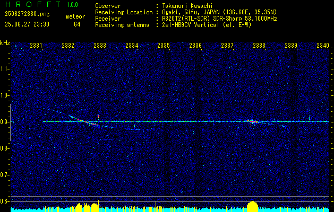Click the 2331 time marker
The image size is (334, 212).
pyautogui.click(x=36, y=45)
